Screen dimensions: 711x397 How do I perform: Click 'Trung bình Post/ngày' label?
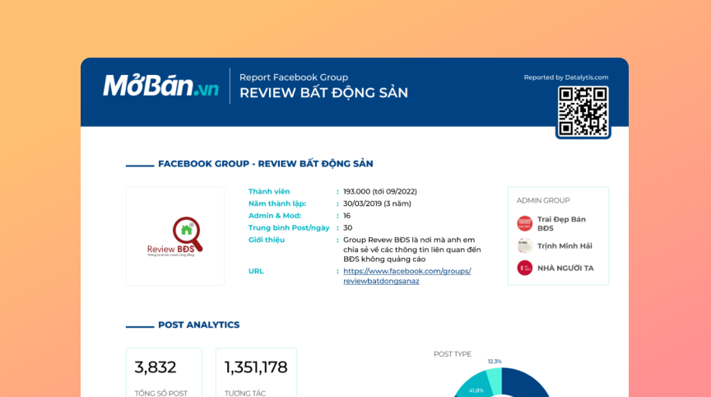click(x=289, y=228)
